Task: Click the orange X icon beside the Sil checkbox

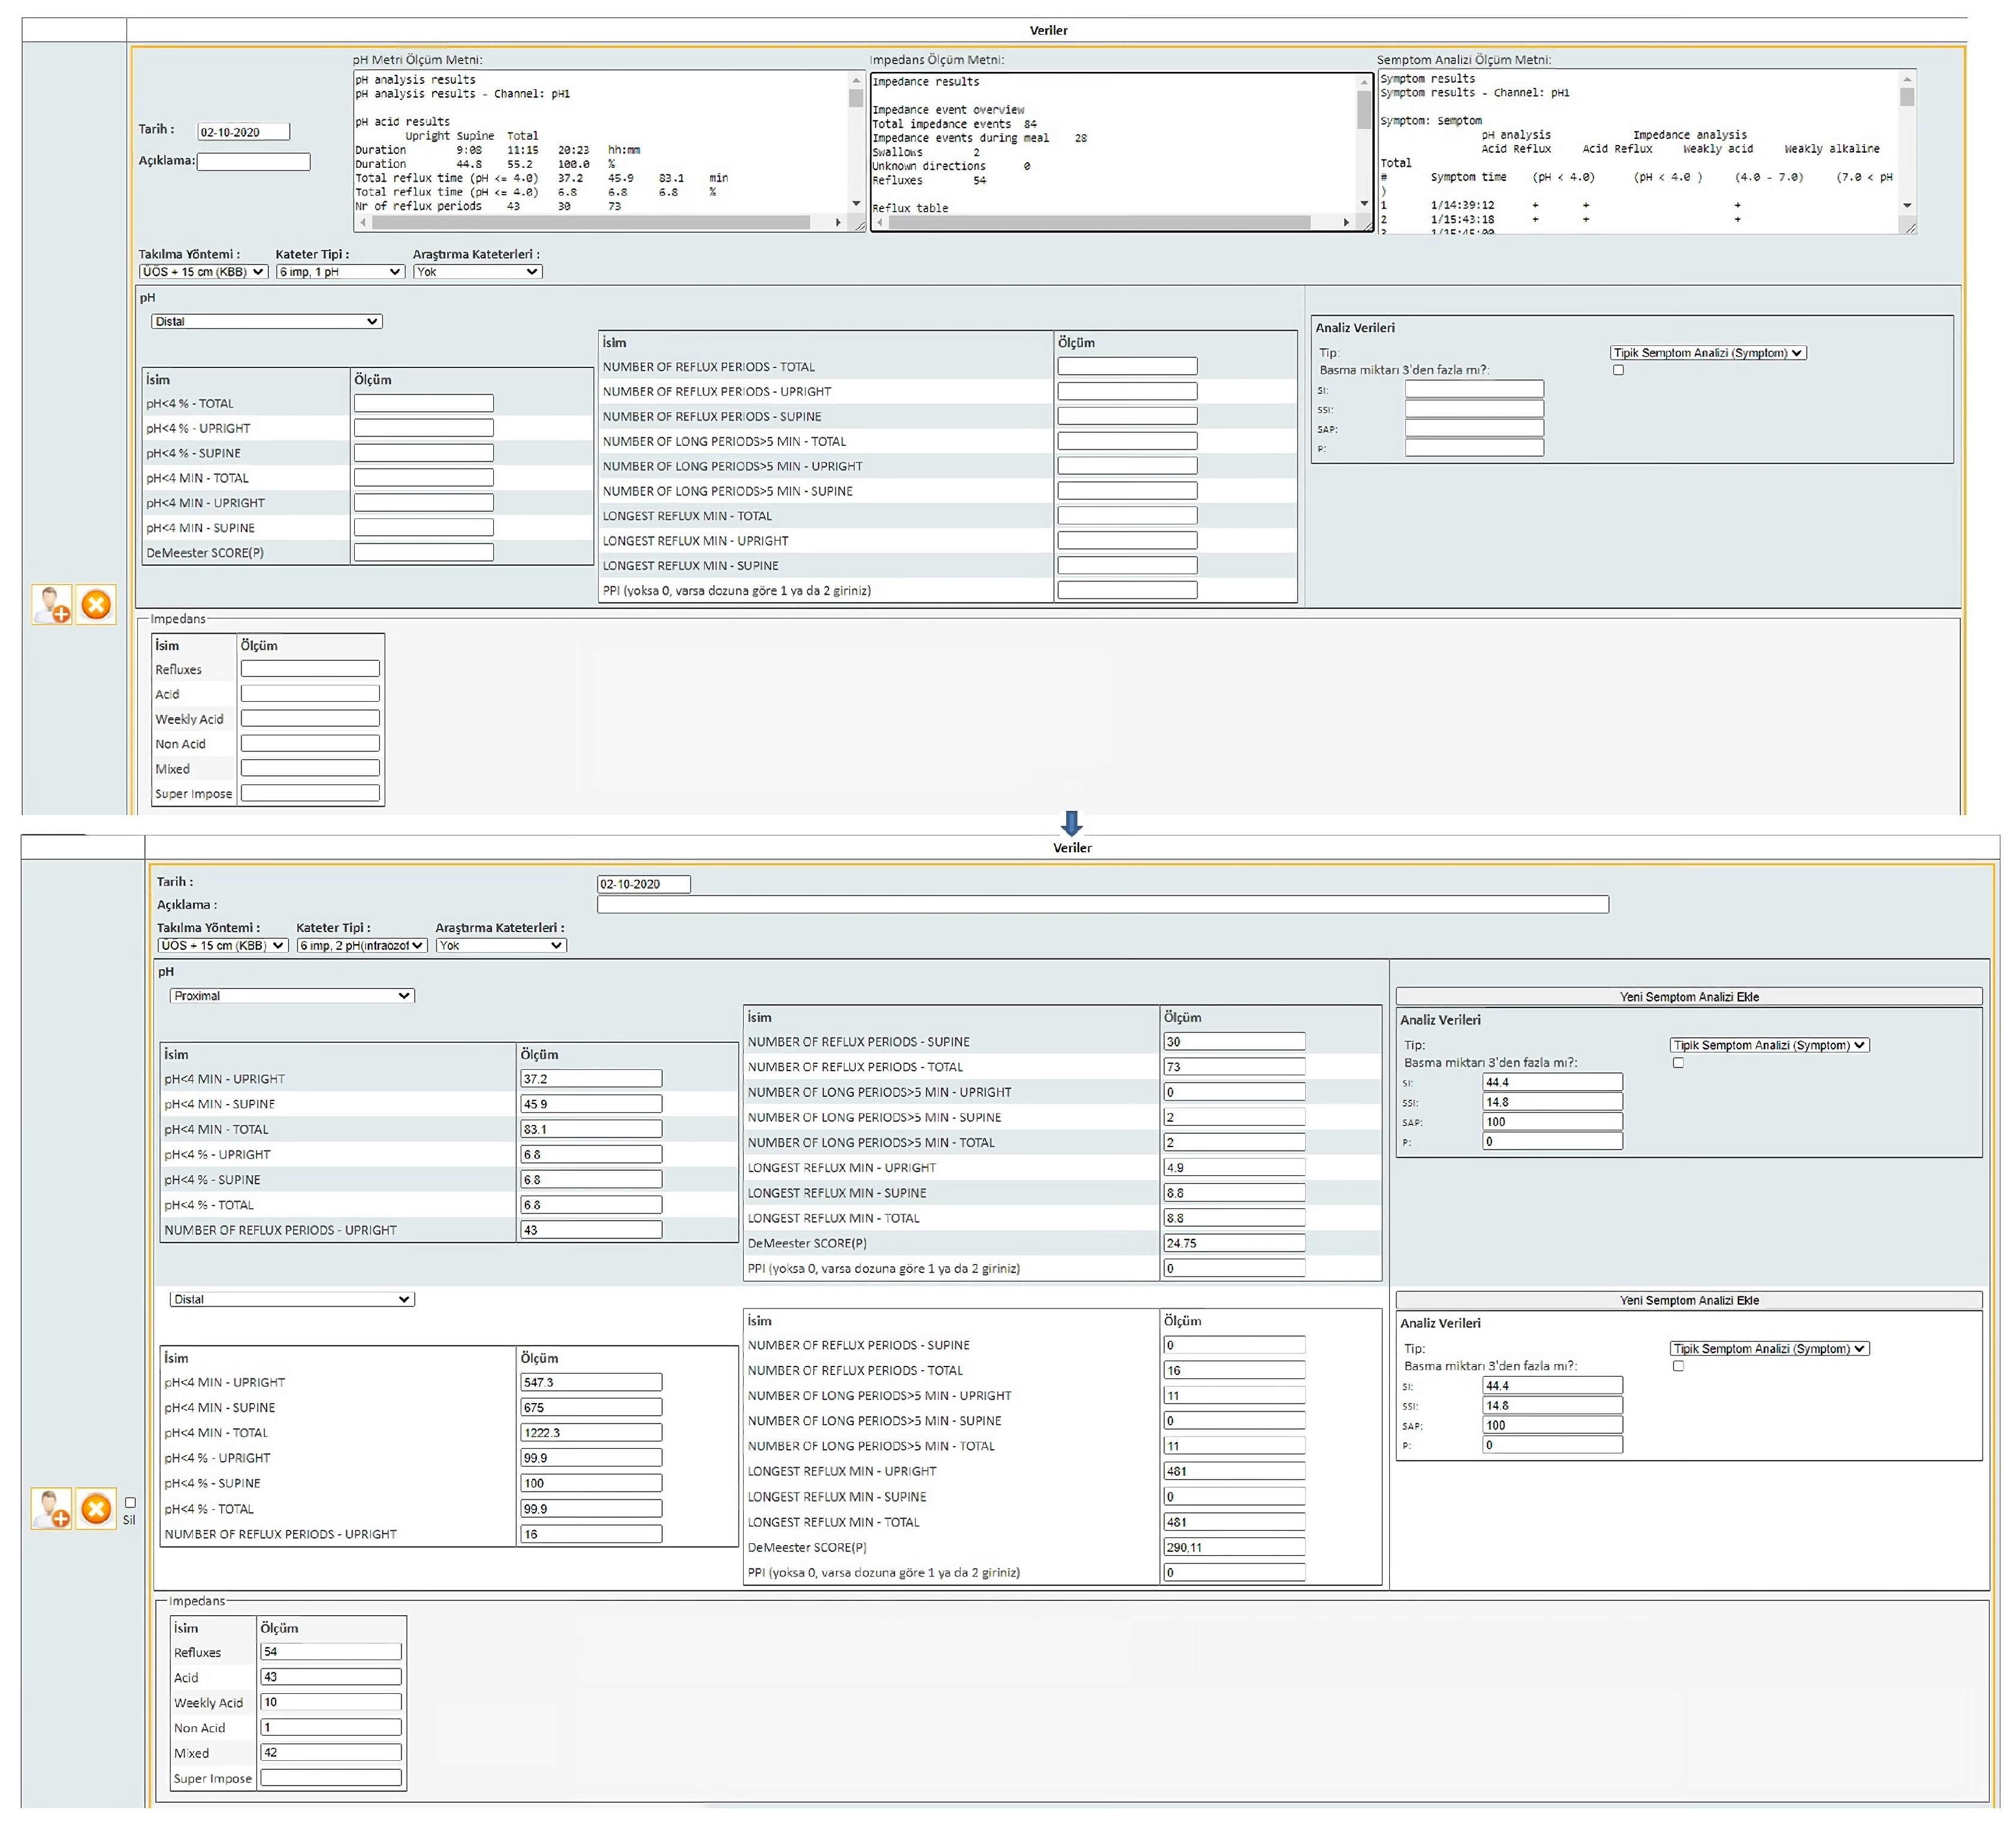Action: point(96,1508)
